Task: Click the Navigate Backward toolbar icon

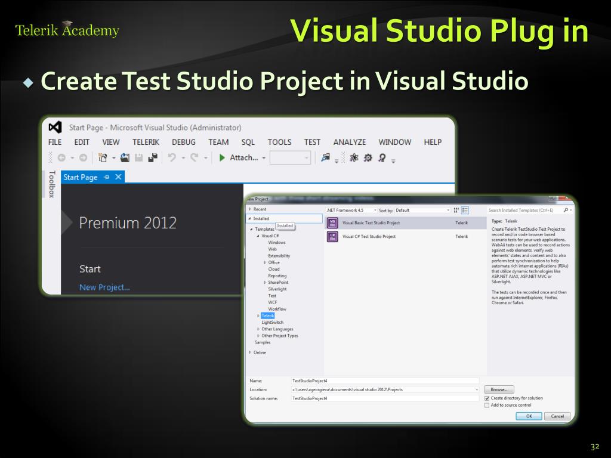Action: click(x=61, y=157)
